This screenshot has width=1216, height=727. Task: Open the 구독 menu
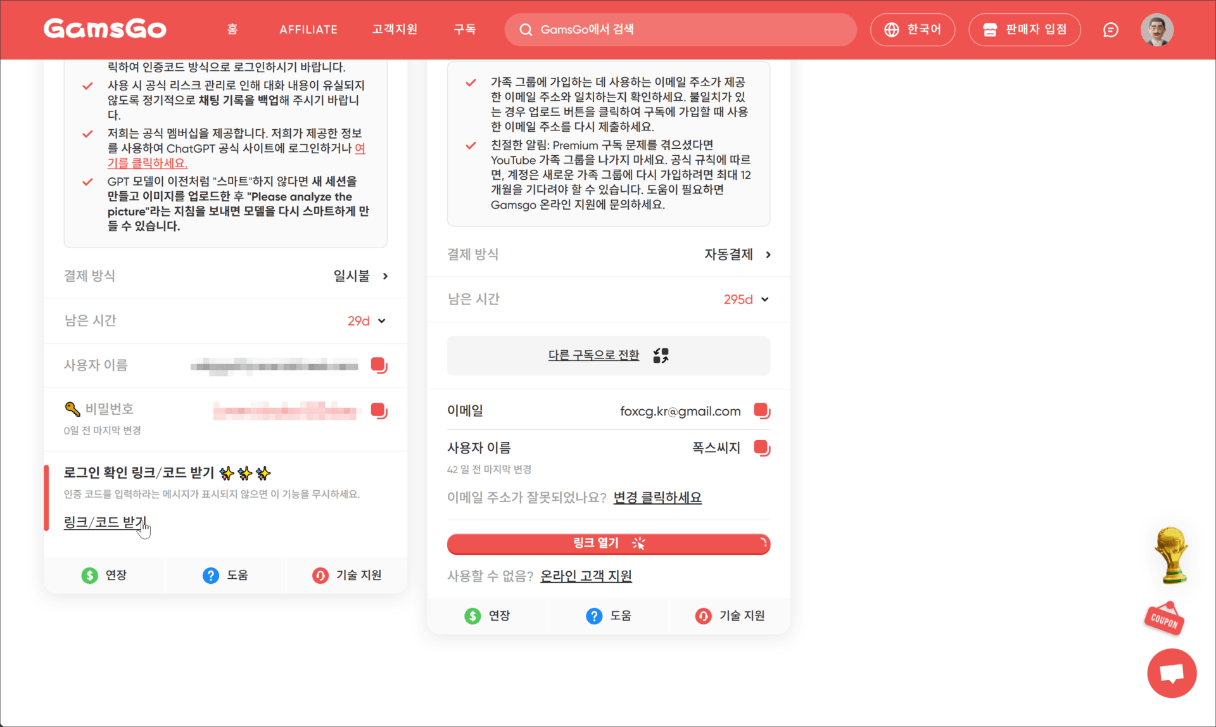465,29
